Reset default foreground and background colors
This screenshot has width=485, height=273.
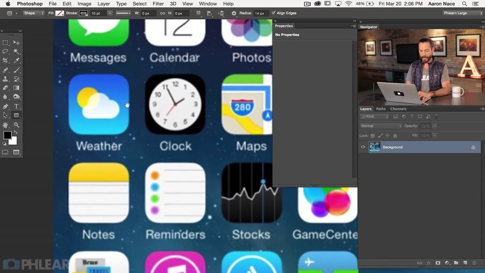pyautogui.click(x=4, y=143)
